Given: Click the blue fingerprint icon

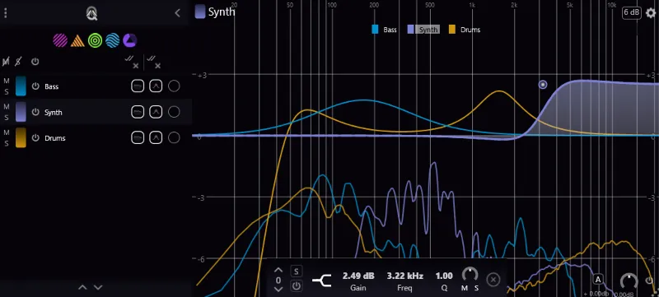Looking at the screenshot, I should tap(113, 40).
